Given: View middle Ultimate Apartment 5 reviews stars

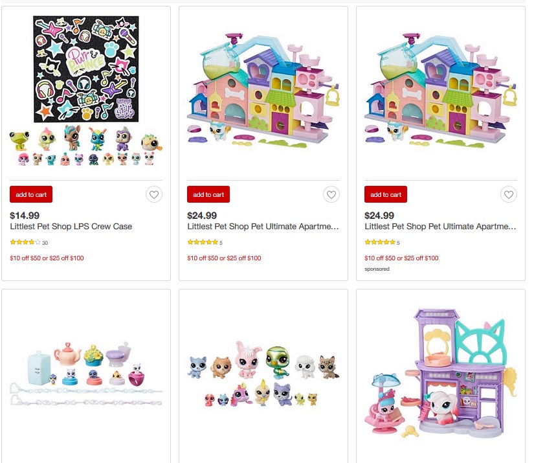Looking at the screenshot, I should 205,242.
